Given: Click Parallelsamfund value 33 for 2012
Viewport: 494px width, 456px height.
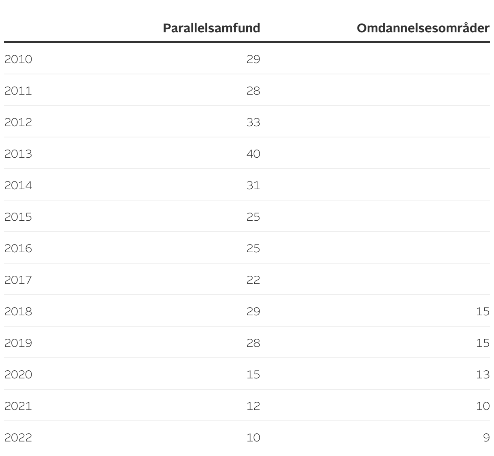Looking at the screenshot, I should pos(253,122).
